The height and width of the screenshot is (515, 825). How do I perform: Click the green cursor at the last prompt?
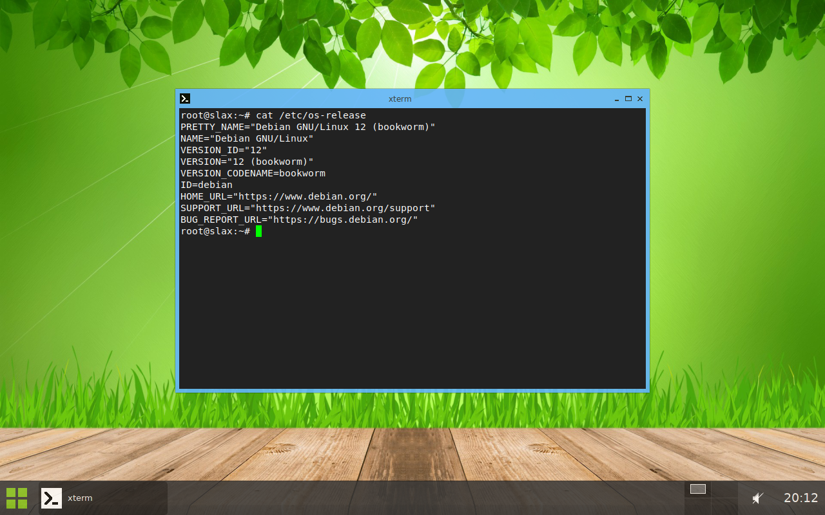click(x=258, y=231)
